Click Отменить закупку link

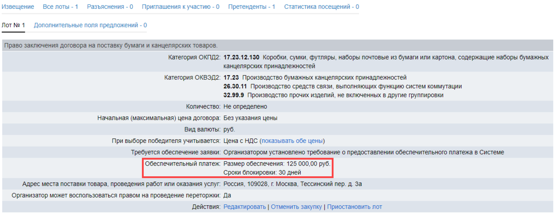pos(296,207)
